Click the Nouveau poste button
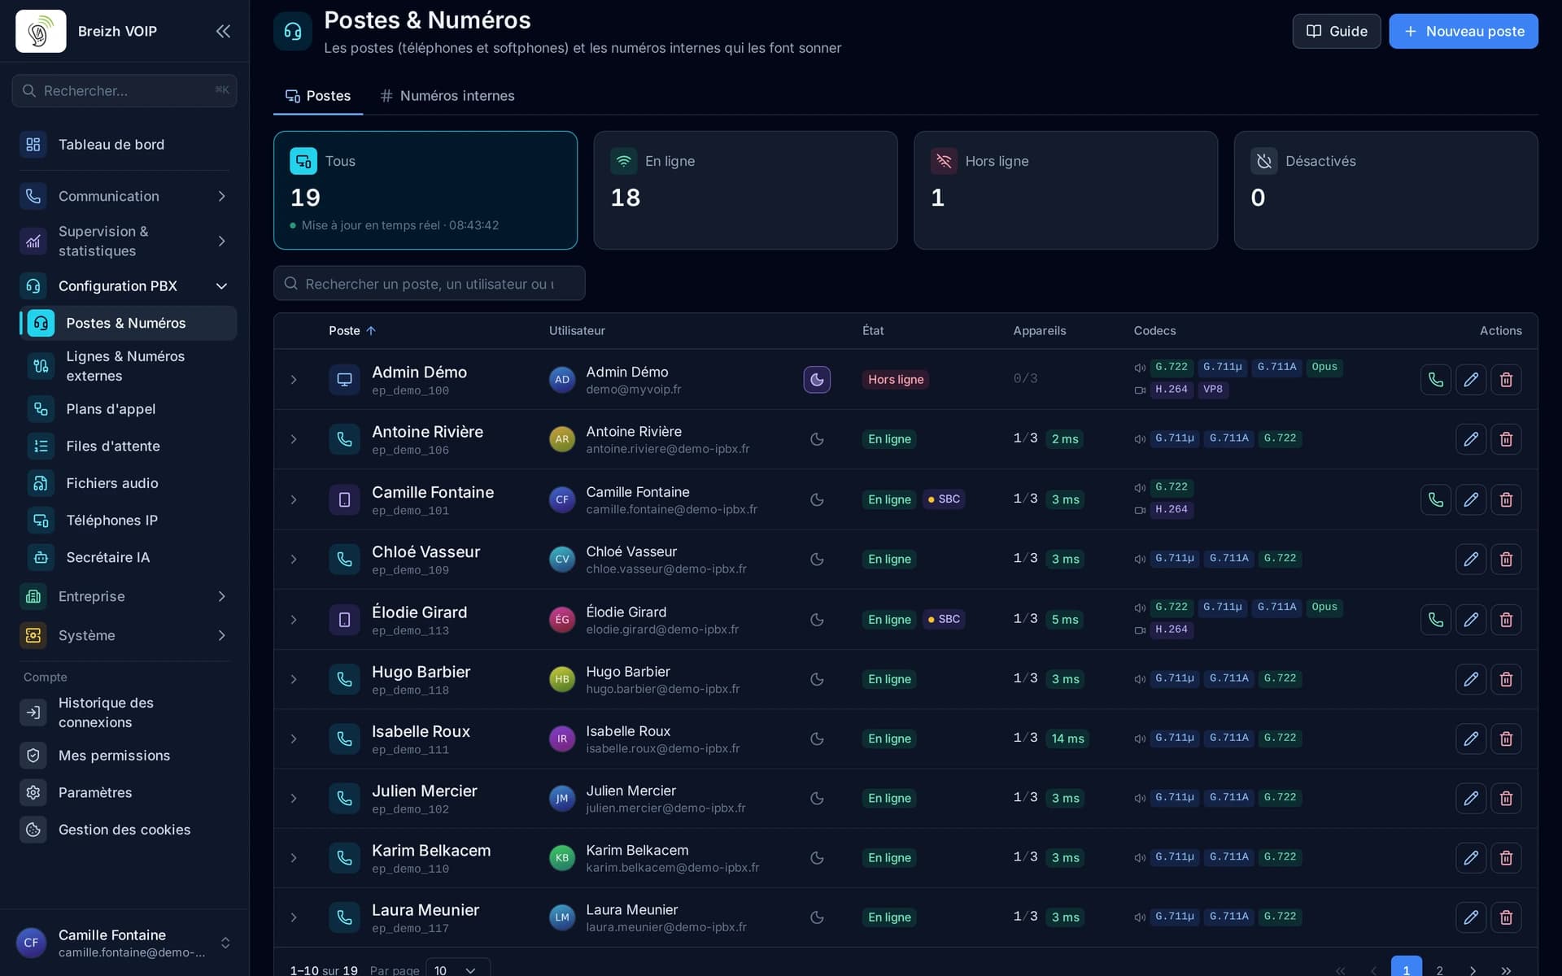The width and height of the screenshot is (1562, 976). pos(1463,31)
